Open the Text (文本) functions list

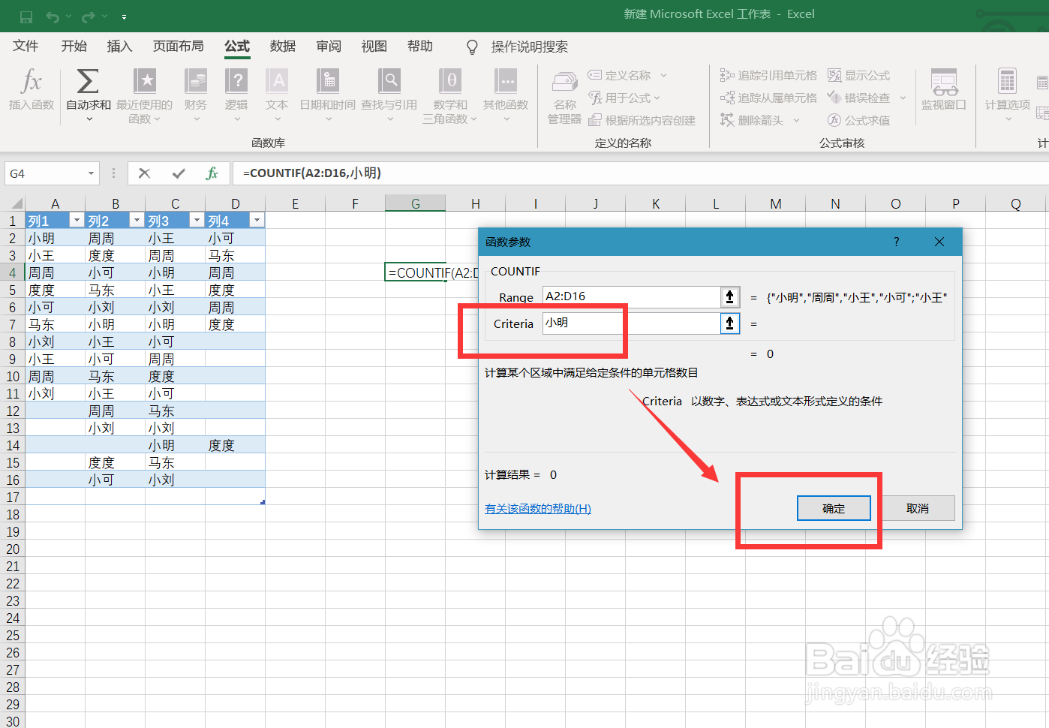277,95
